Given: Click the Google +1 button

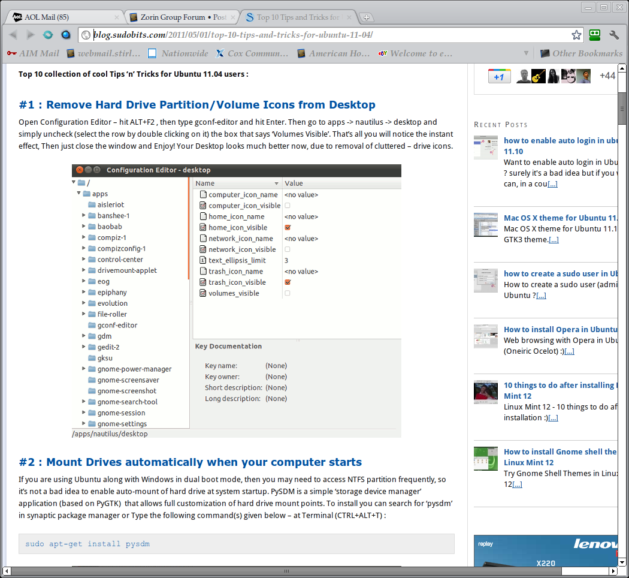Looking at the screenshot, I should point(499,76).
